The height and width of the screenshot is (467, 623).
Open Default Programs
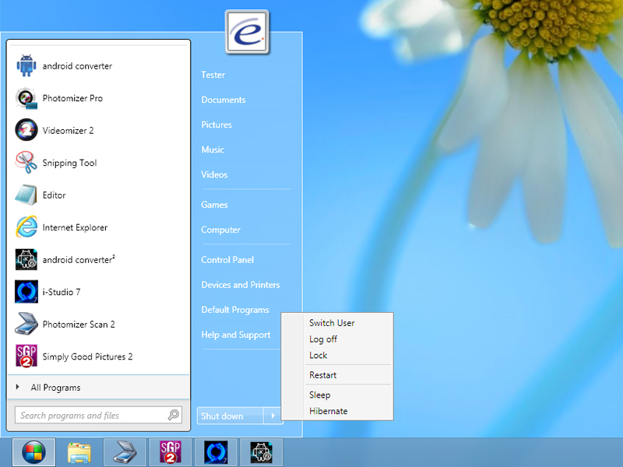coord(235,310)
